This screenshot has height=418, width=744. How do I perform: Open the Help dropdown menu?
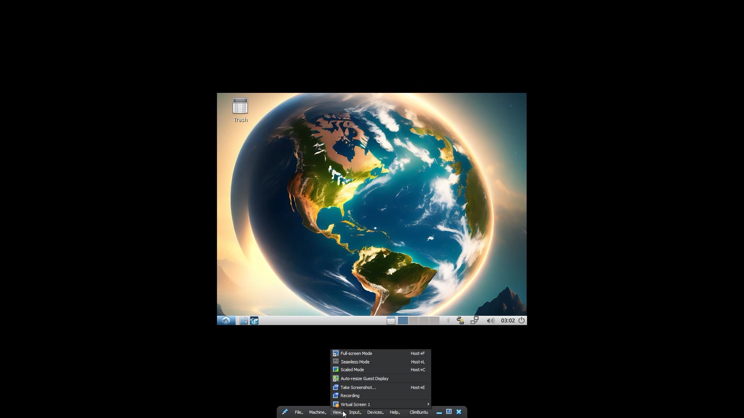pyautogui.click(x=394, y=412)
